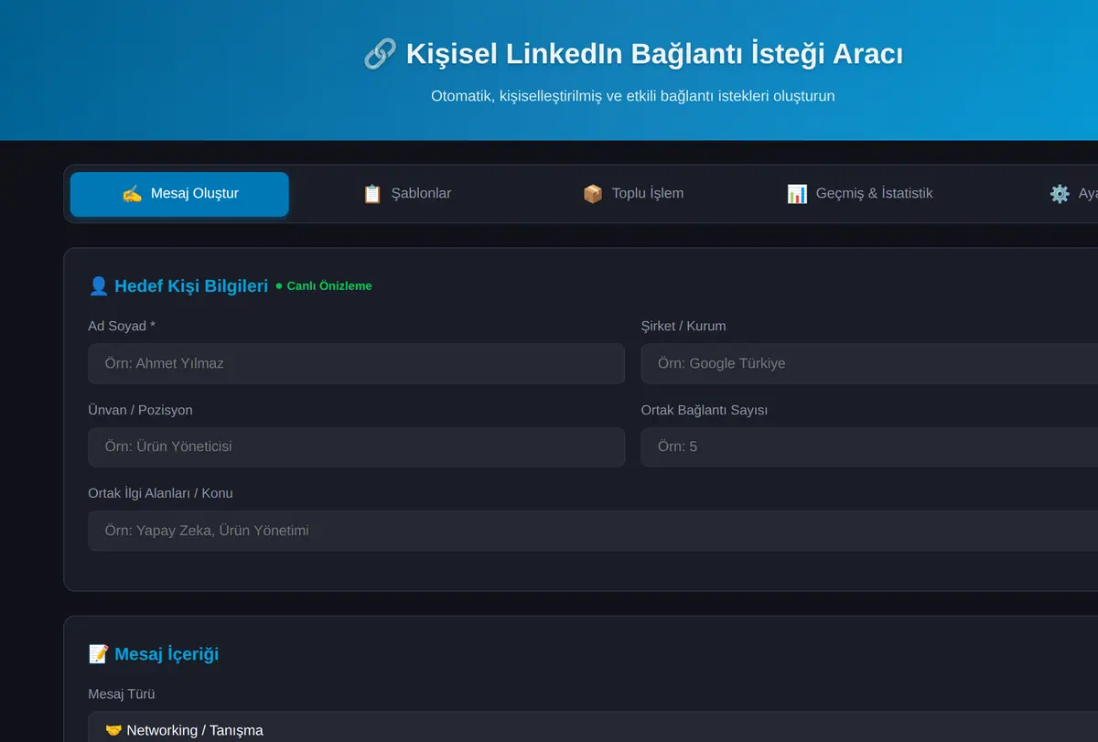The height and width of the screenshot is (742, 1098).
Task: Click the package icon beside Toplu İşlem
Action: pos(593,194)
